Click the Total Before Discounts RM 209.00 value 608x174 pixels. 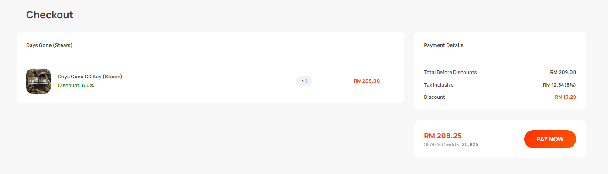point(563,72)
